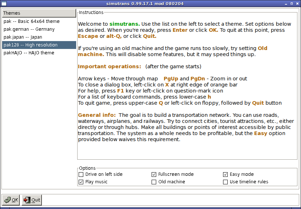Image resolution: width=301 pixels, height=209 pixels.
Task: Close the simutrans window
Action: point(297,4)
